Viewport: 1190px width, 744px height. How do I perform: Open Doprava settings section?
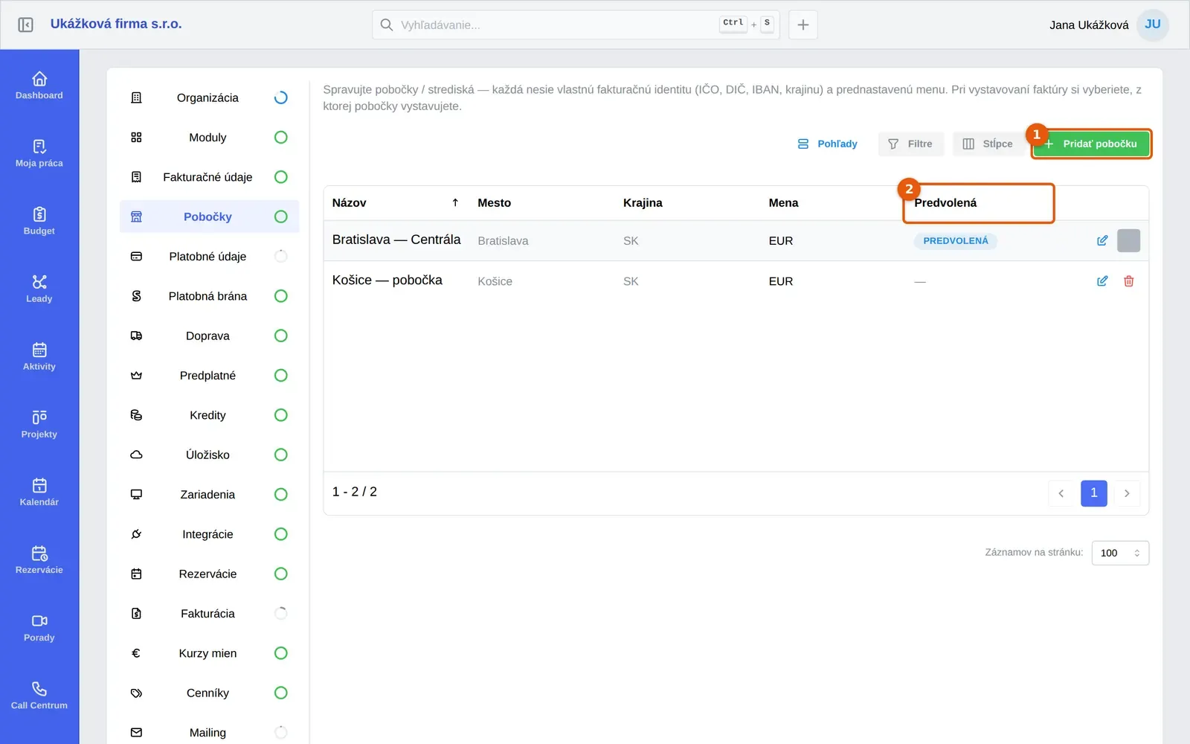pyautogui.click(x=209, y=336)
